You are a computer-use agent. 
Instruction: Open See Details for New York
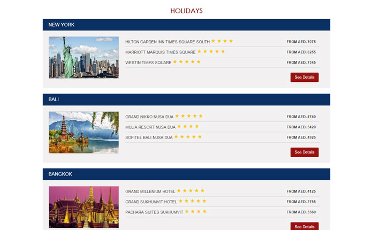305,78
